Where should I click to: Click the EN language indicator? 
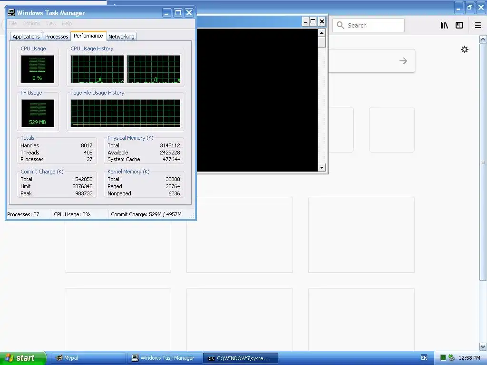click(424, 358)
